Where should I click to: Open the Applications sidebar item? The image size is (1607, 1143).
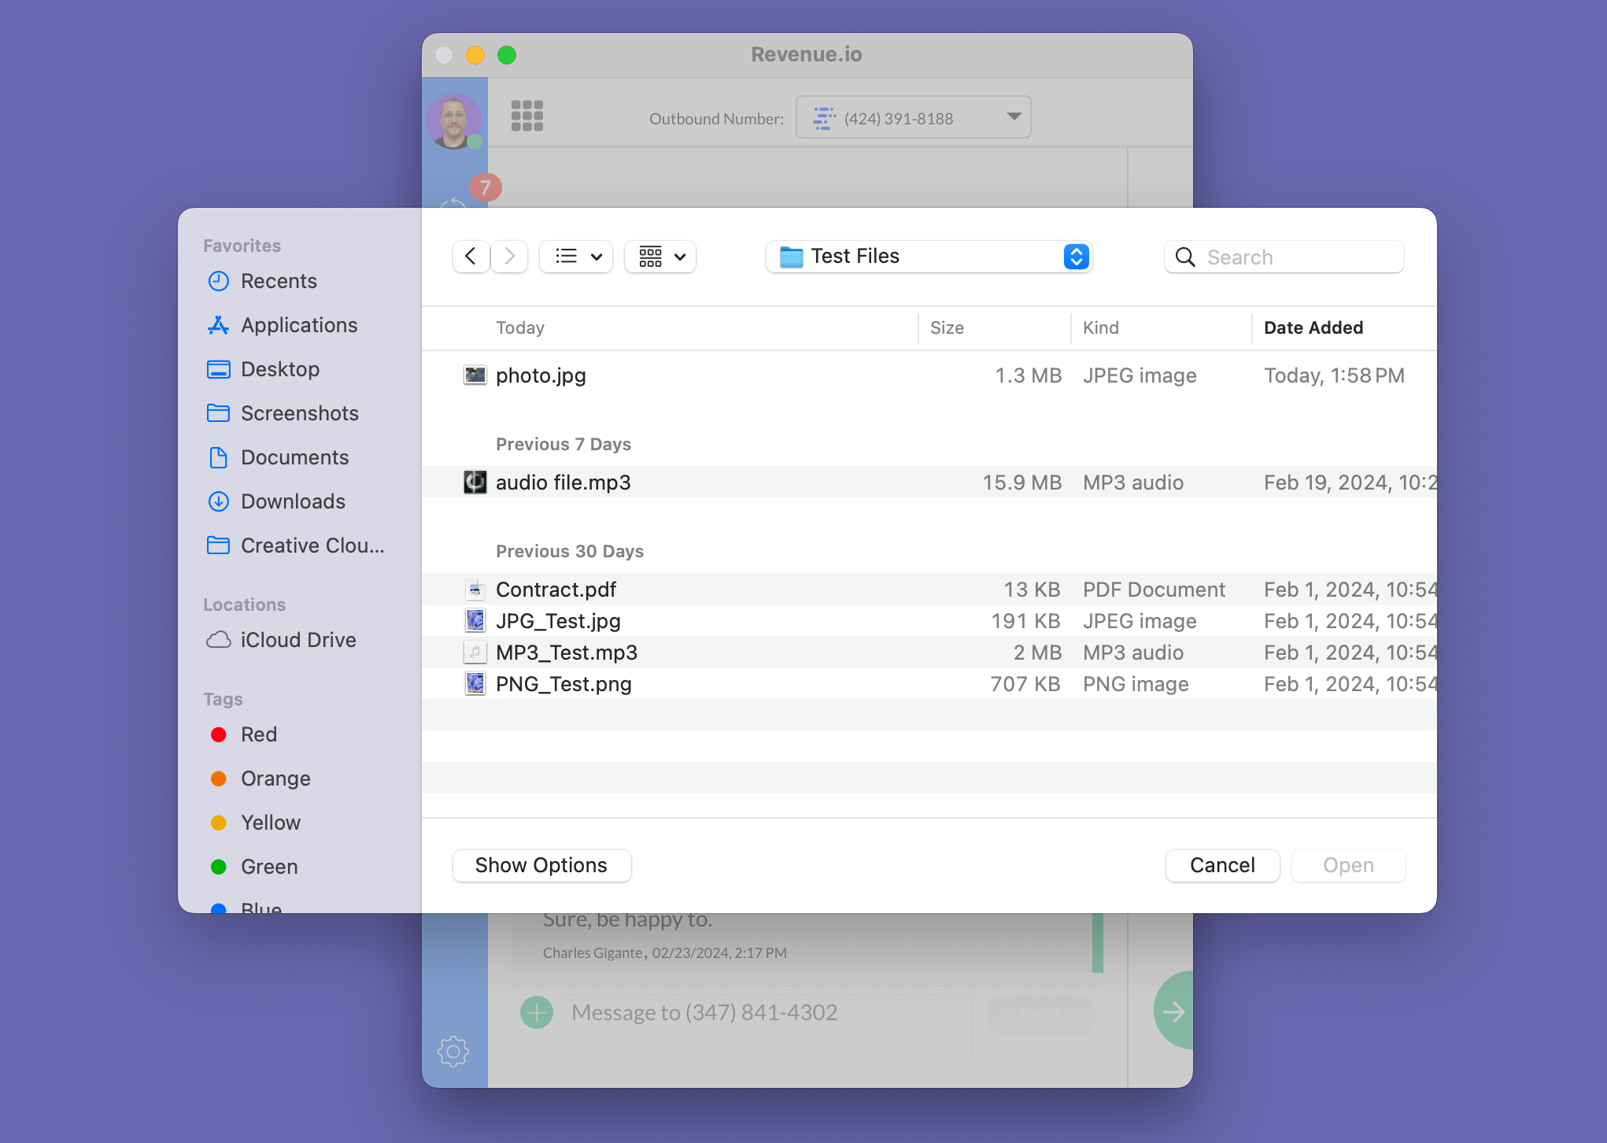(298, 325)
